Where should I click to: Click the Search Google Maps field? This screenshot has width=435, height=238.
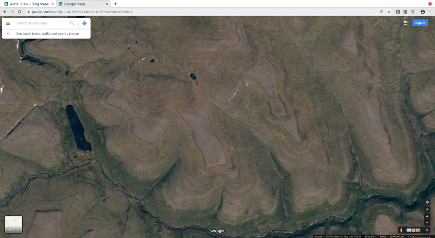coord(42,23)
